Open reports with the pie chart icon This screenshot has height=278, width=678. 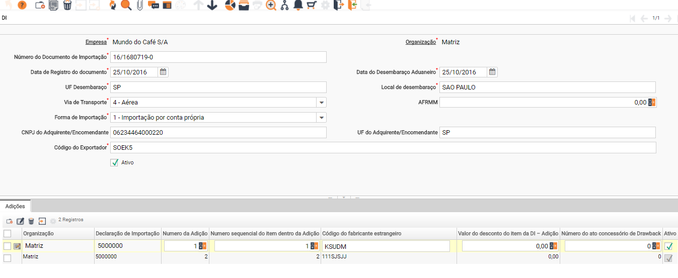[230, 6]
